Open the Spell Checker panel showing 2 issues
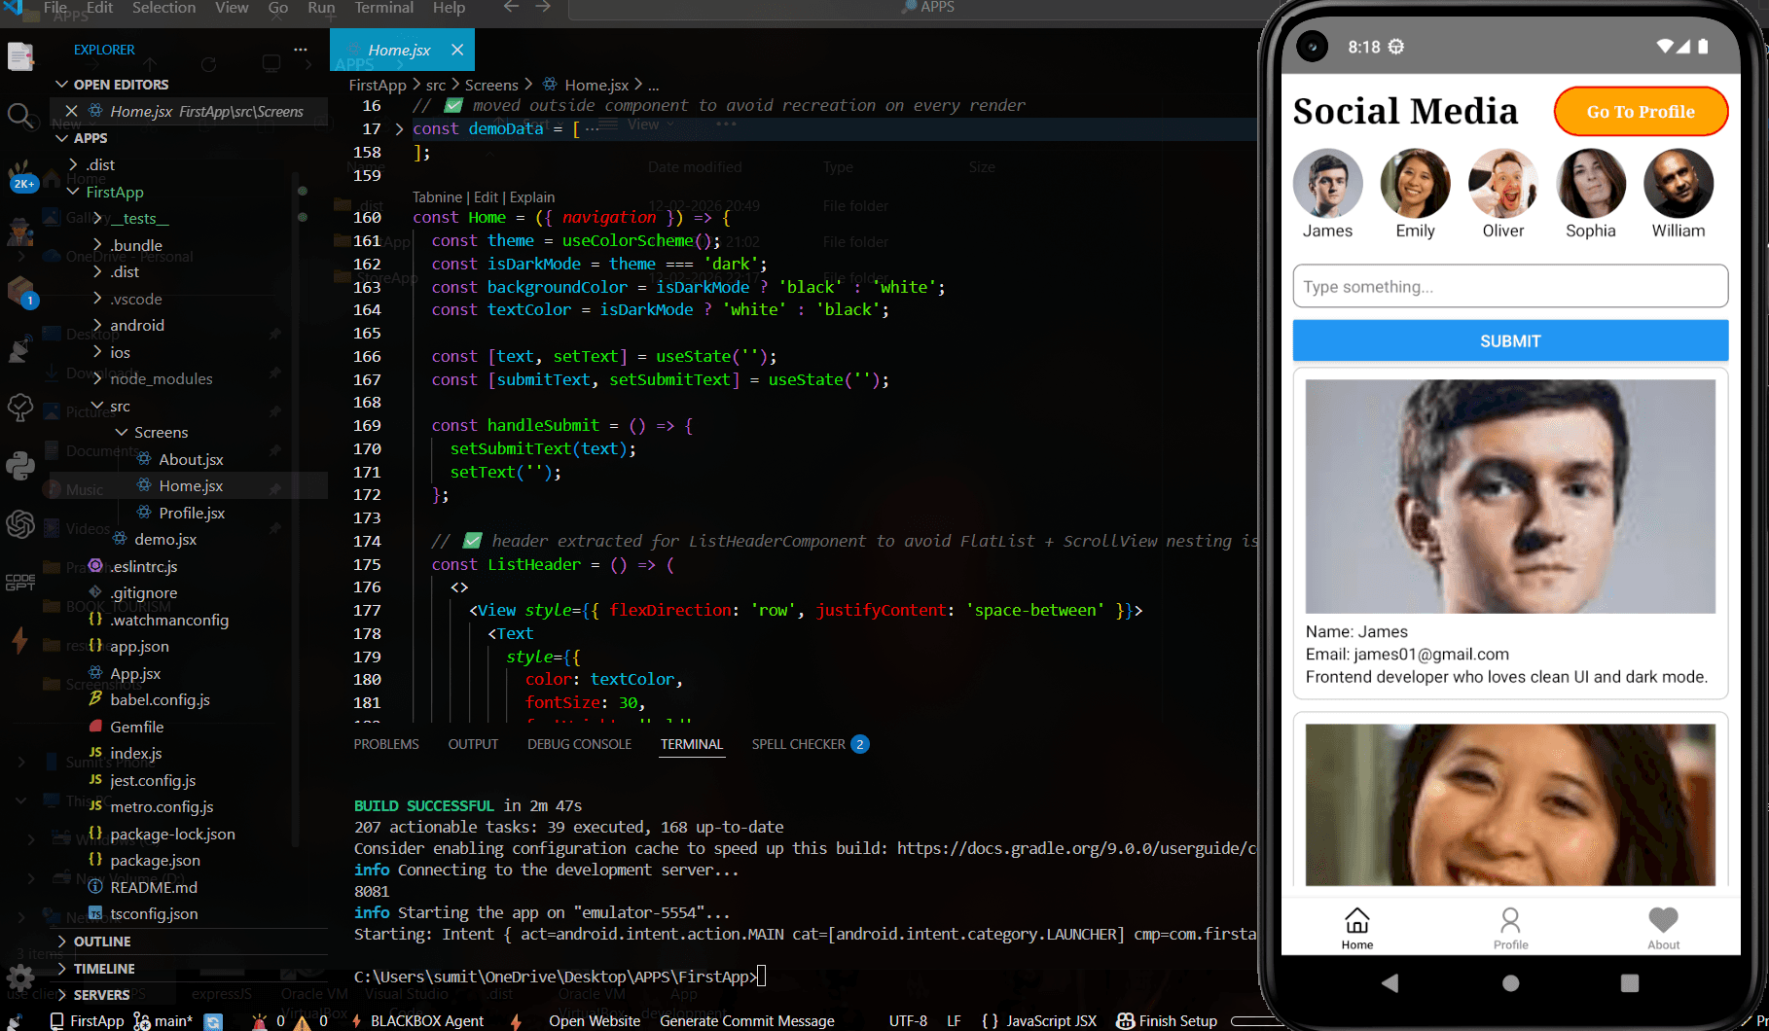The image size is (1769, 1031). point(800,744)
